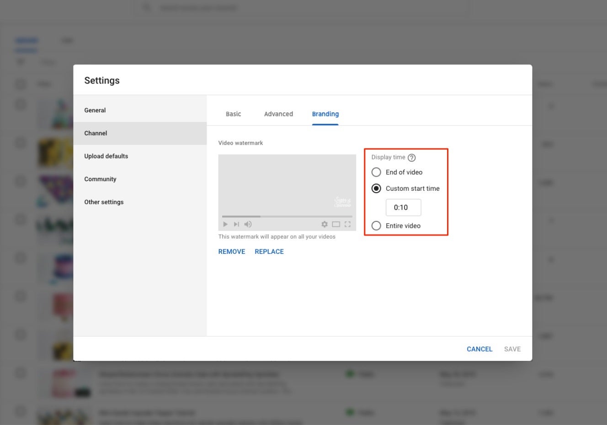Click REMOVE to delete the watermark
The width and height of the screenshot is (607, 425).
pyautogui.click(x=231, y=251)
